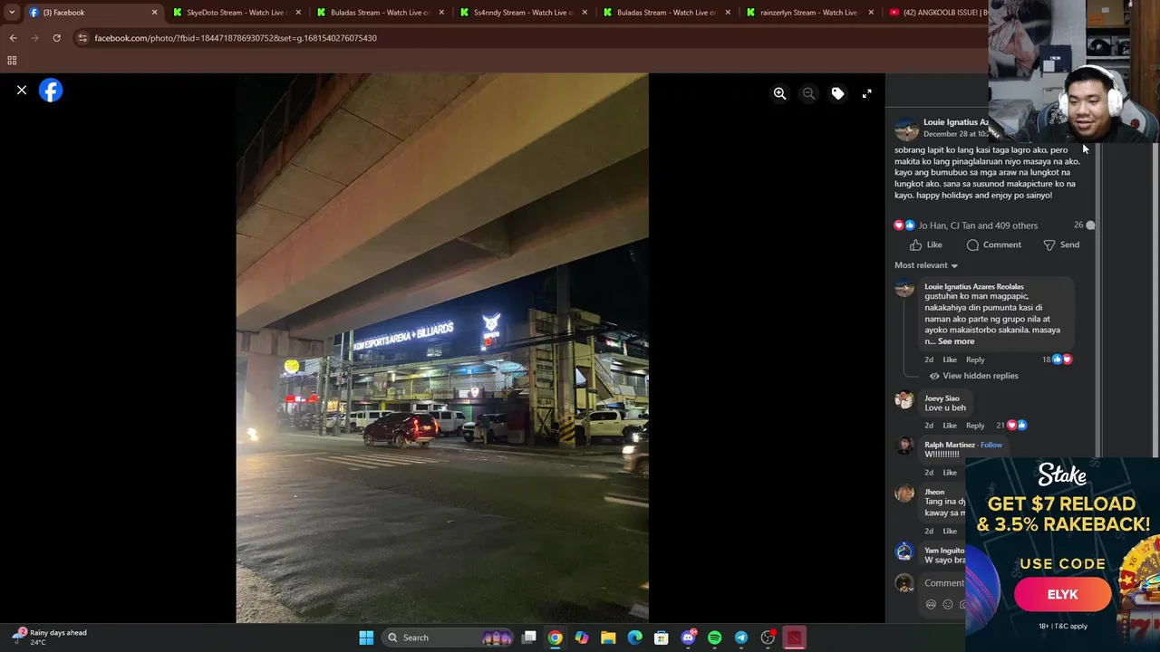Open Discord from the taskbar

[688, 638]
